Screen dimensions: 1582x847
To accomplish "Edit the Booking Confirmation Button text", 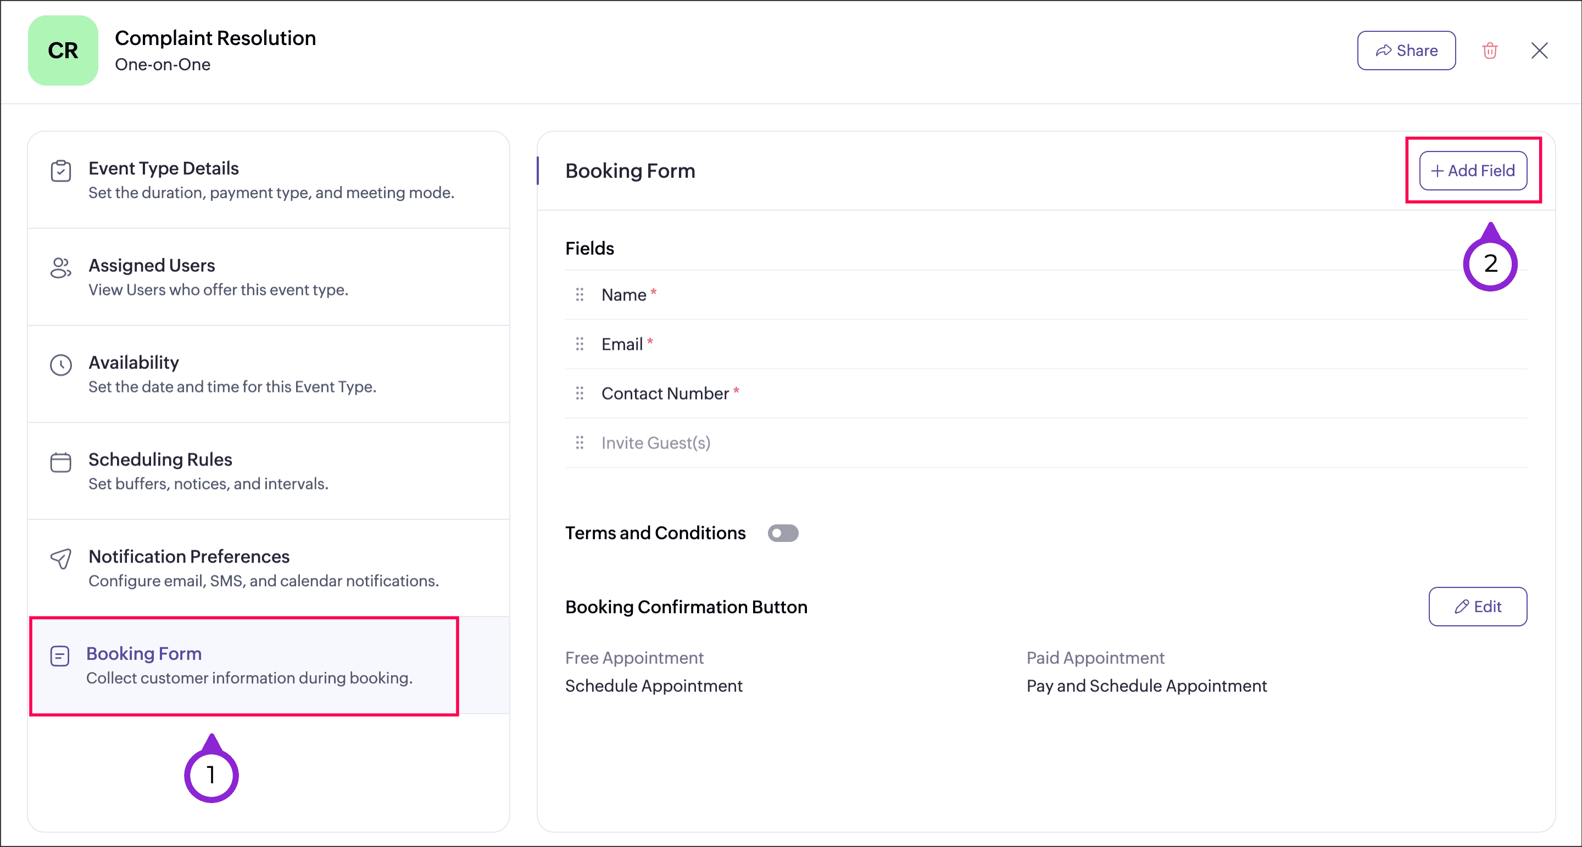I will [1477, 607].
